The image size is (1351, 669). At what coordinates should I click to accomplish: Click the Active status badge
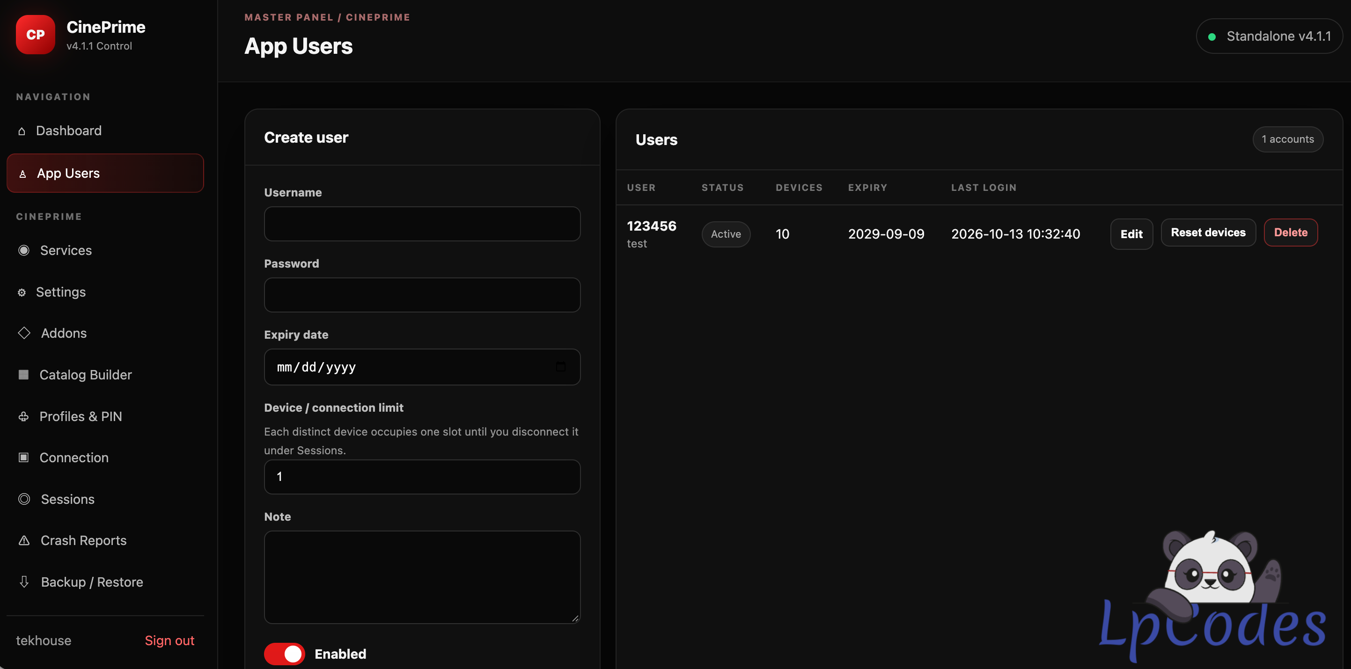(726, 234)
